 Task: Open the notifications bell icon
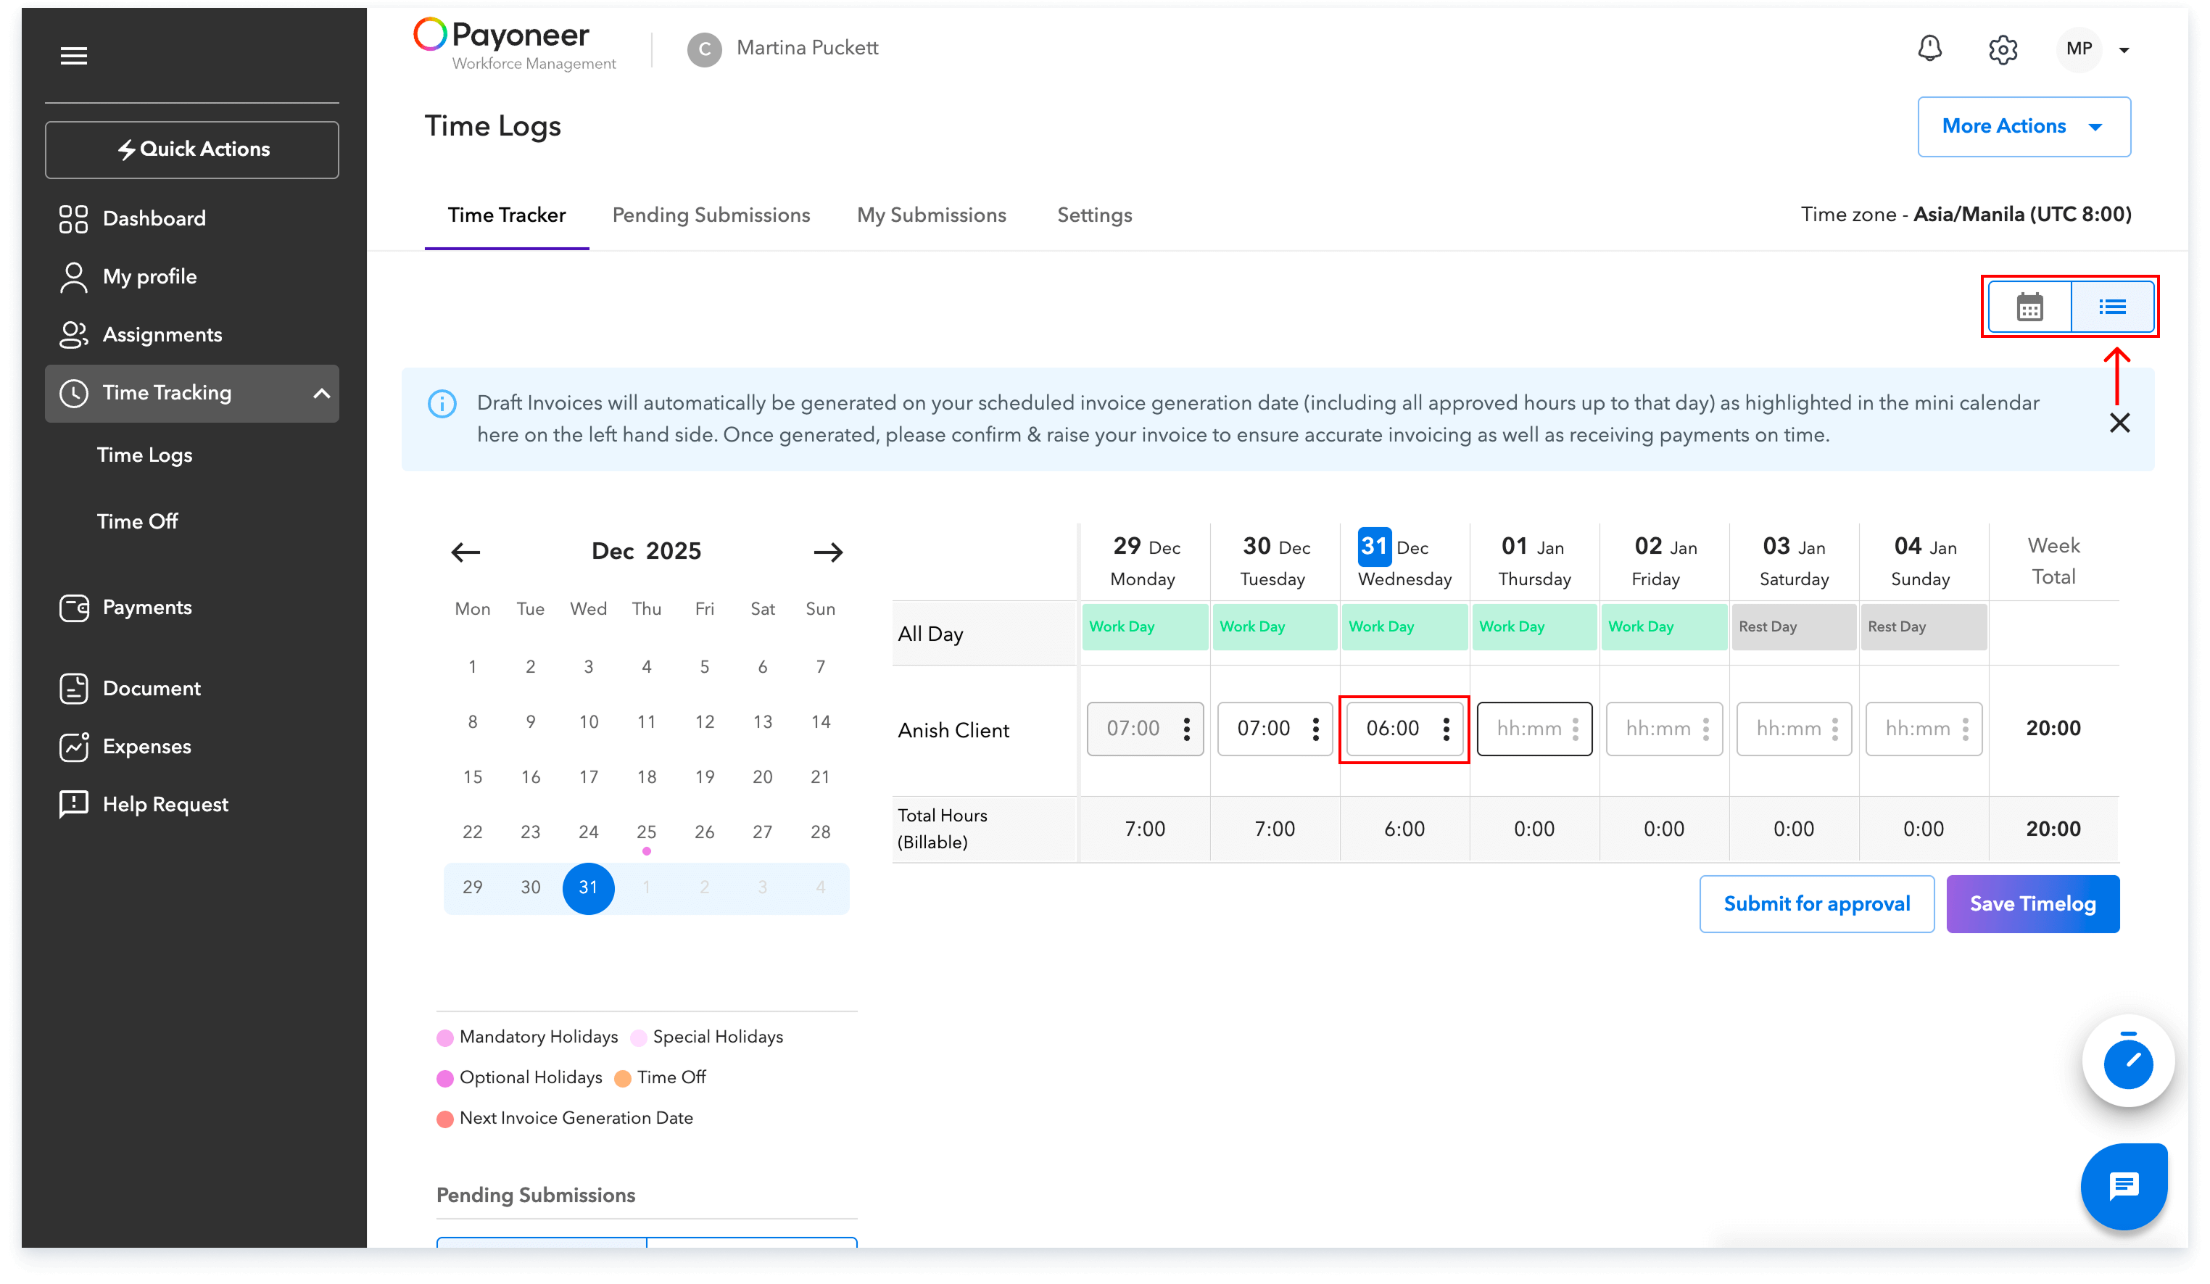tap(1929, 49)
